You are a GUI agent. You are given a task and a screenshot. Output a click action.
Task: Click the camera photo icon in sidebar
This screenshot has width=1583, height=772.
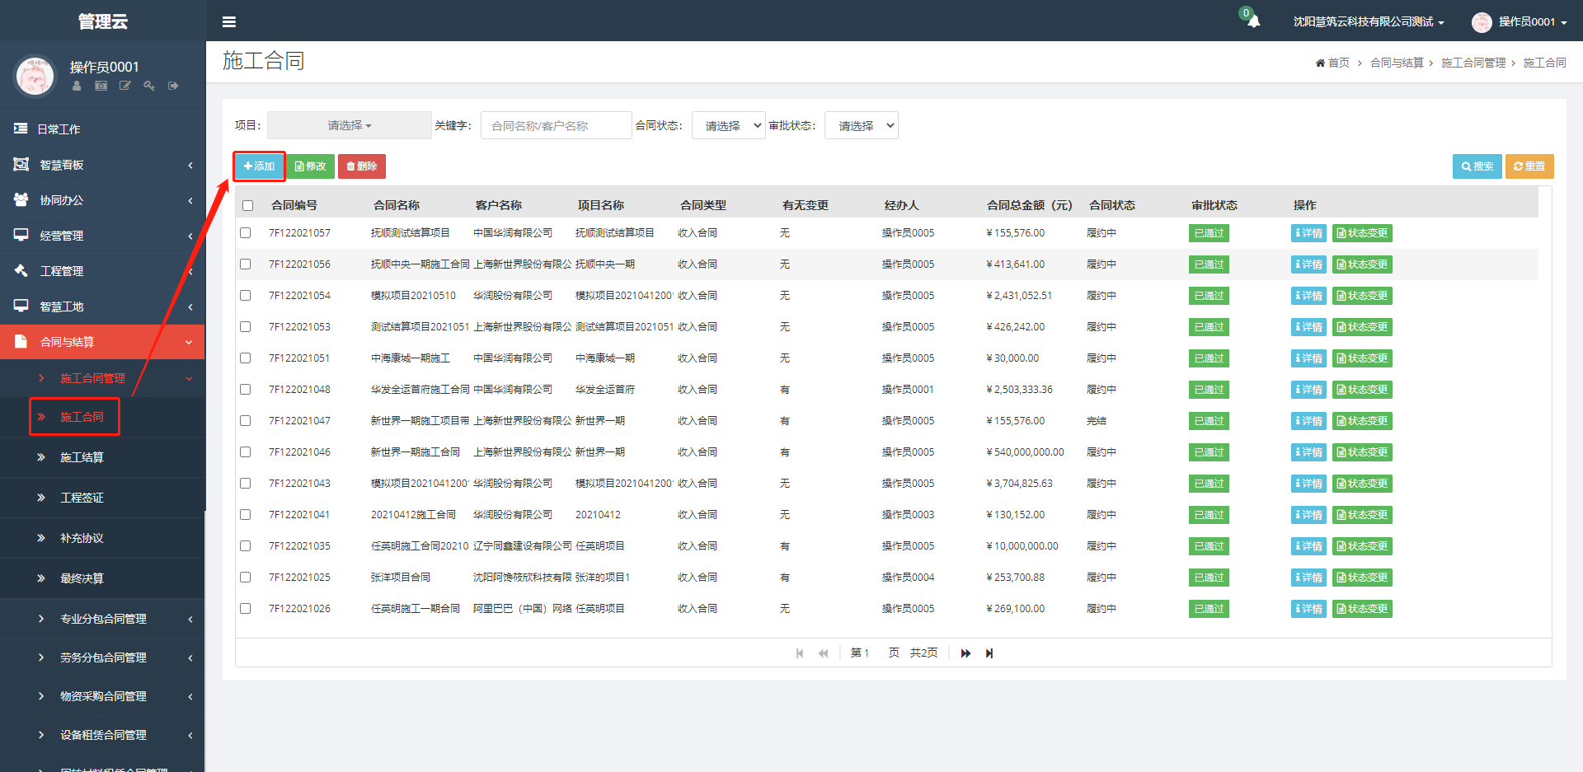(x=101, y=86)
